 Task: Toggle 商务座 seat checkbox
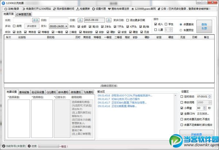[x=25, y=32]
